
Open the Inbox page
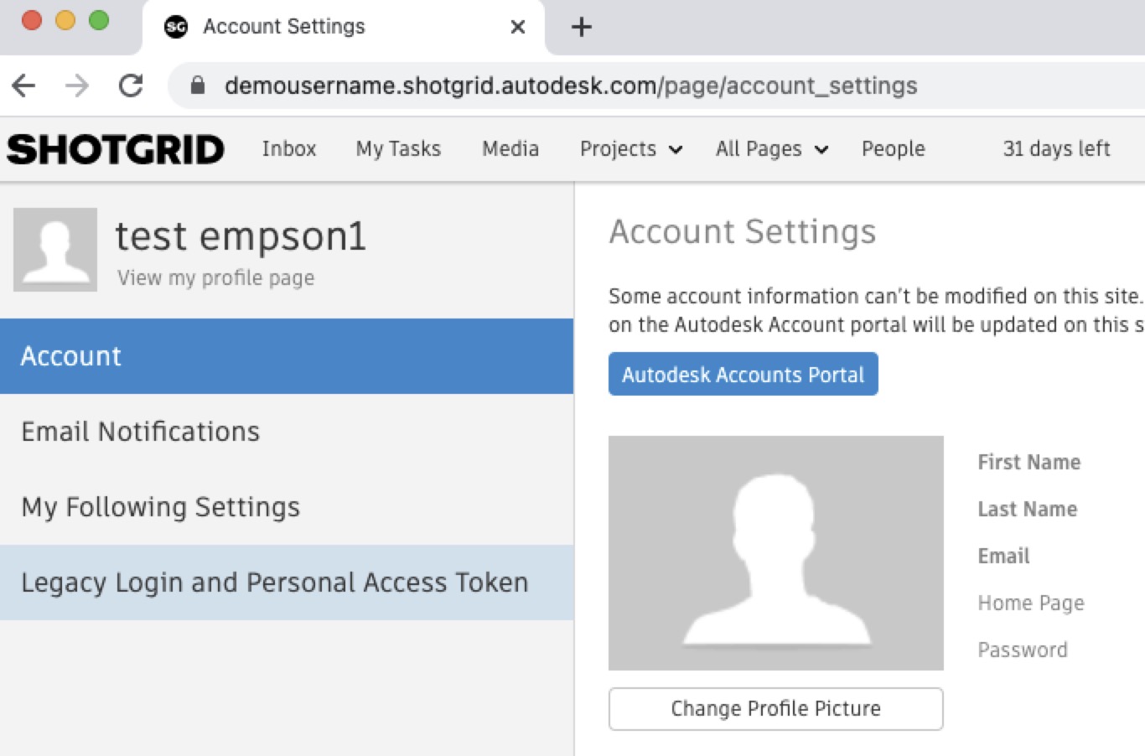(x=289, y=149)
